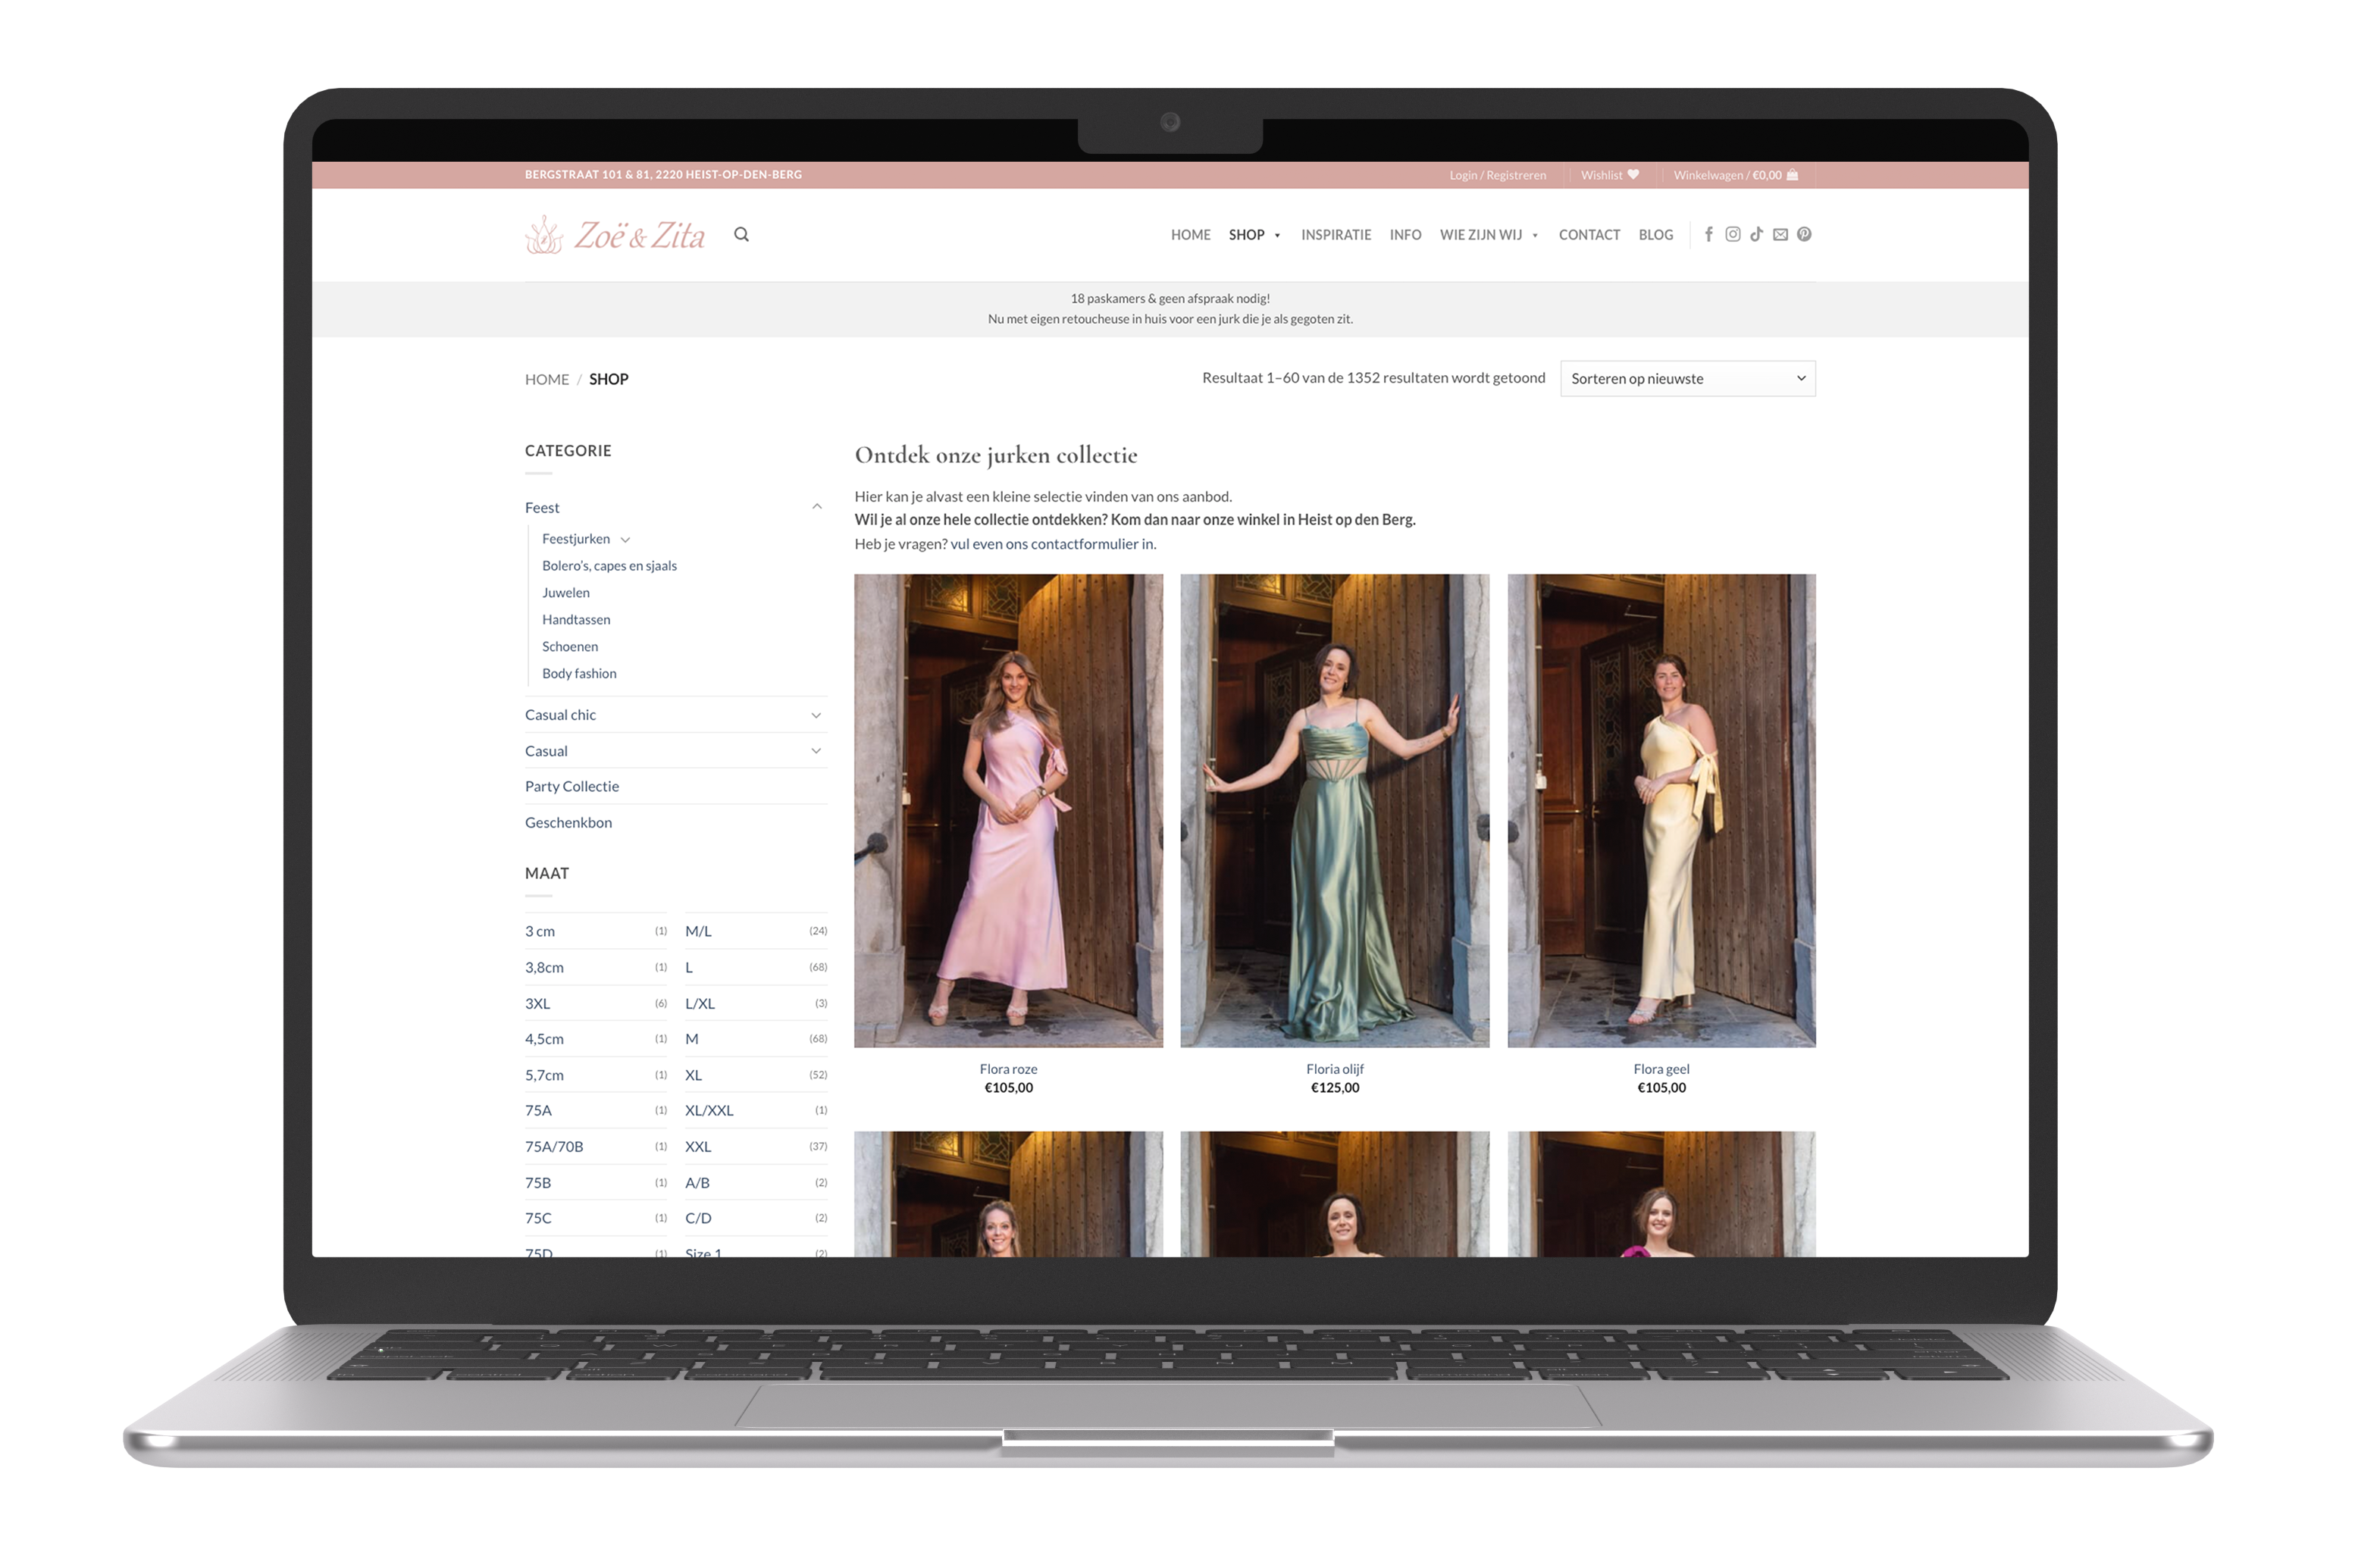Click the Facebook icon in the navigation
The width and height of the screenshot is (2380, 1568).
(1710, 235)
